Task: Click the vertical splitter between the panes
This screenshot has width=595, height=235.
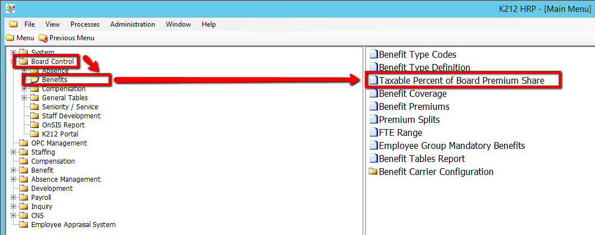Action: click(363, 142)
